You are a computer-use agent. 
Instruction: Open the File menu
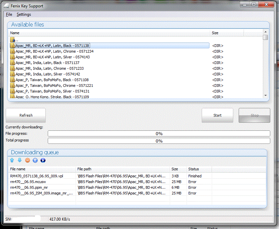[x=9, y=14]
